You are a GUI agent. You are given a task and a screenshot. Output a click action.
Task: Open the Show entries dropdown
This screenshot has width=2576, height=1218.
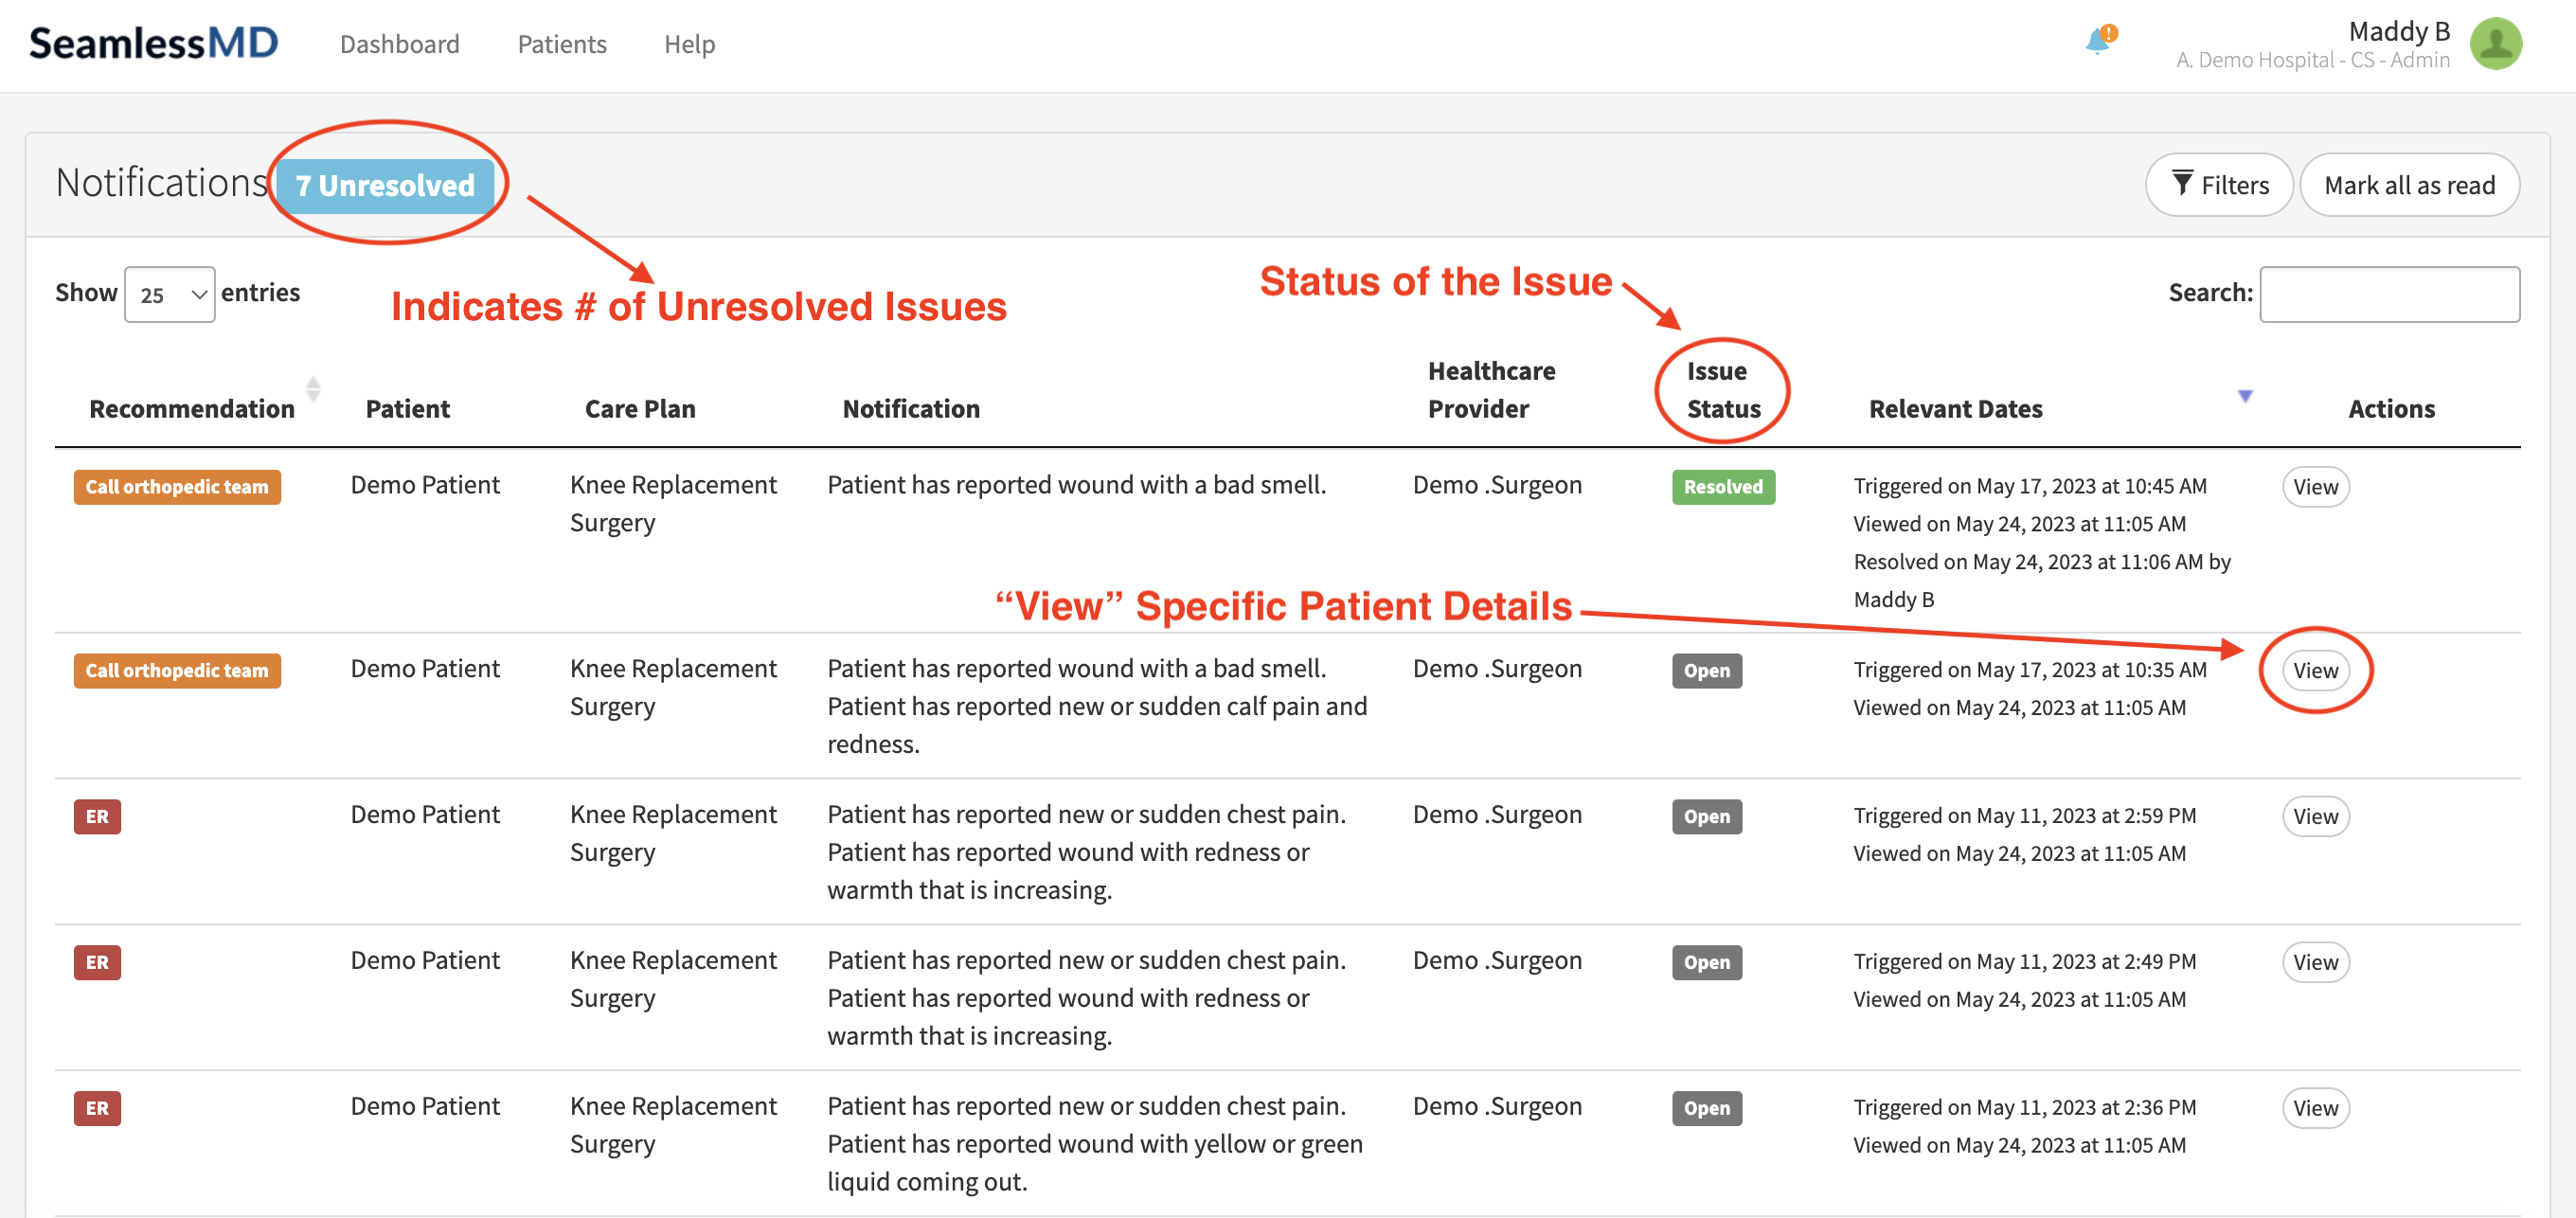coord(170,294)
